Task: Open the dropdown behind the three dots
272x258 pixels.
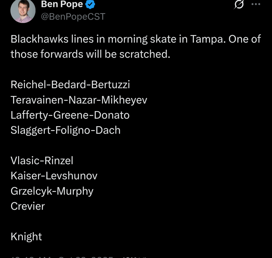Action: (256, 4)
